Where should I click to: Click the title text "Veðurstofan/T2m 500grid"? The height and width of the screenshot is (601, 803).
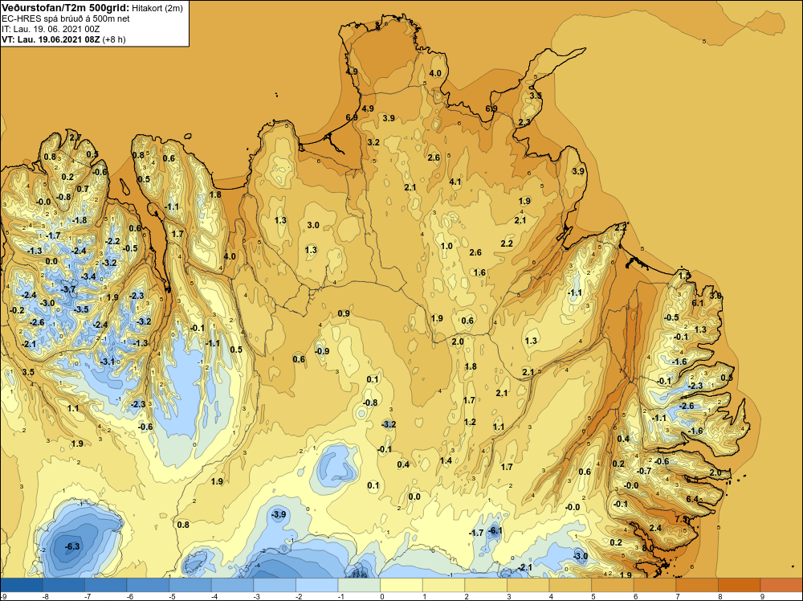(x=65, y=8)
